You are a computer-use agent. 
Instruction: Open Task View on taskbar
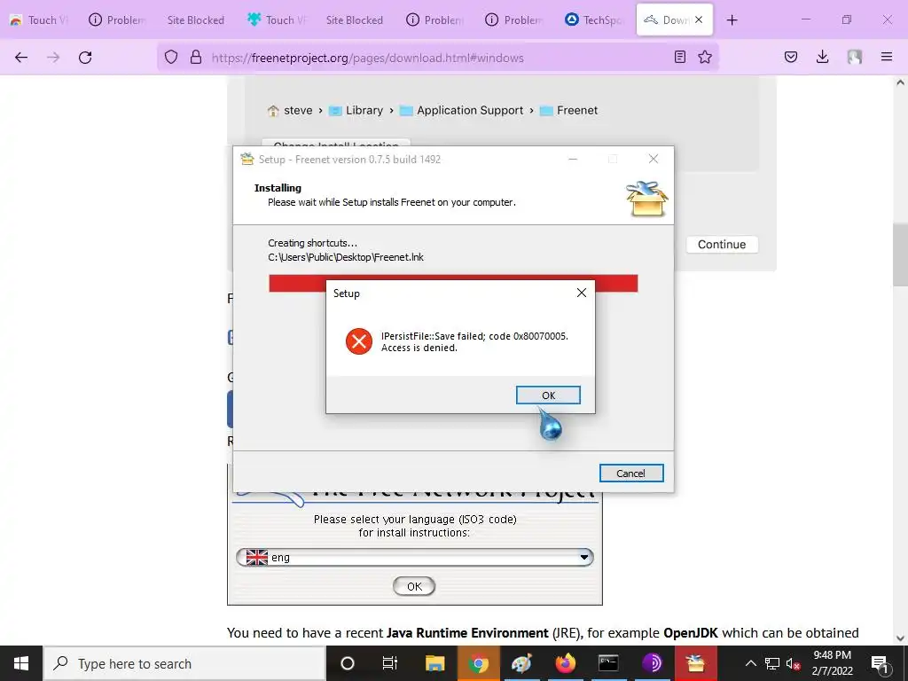coord(390,663)
